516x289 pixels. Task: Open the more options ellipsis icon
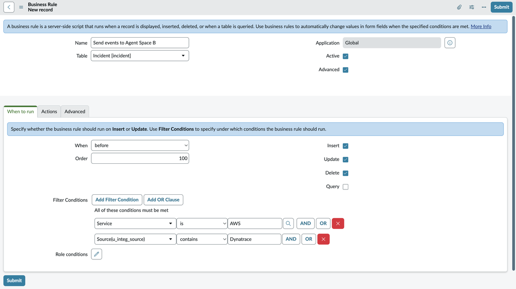tap(484, 7)
